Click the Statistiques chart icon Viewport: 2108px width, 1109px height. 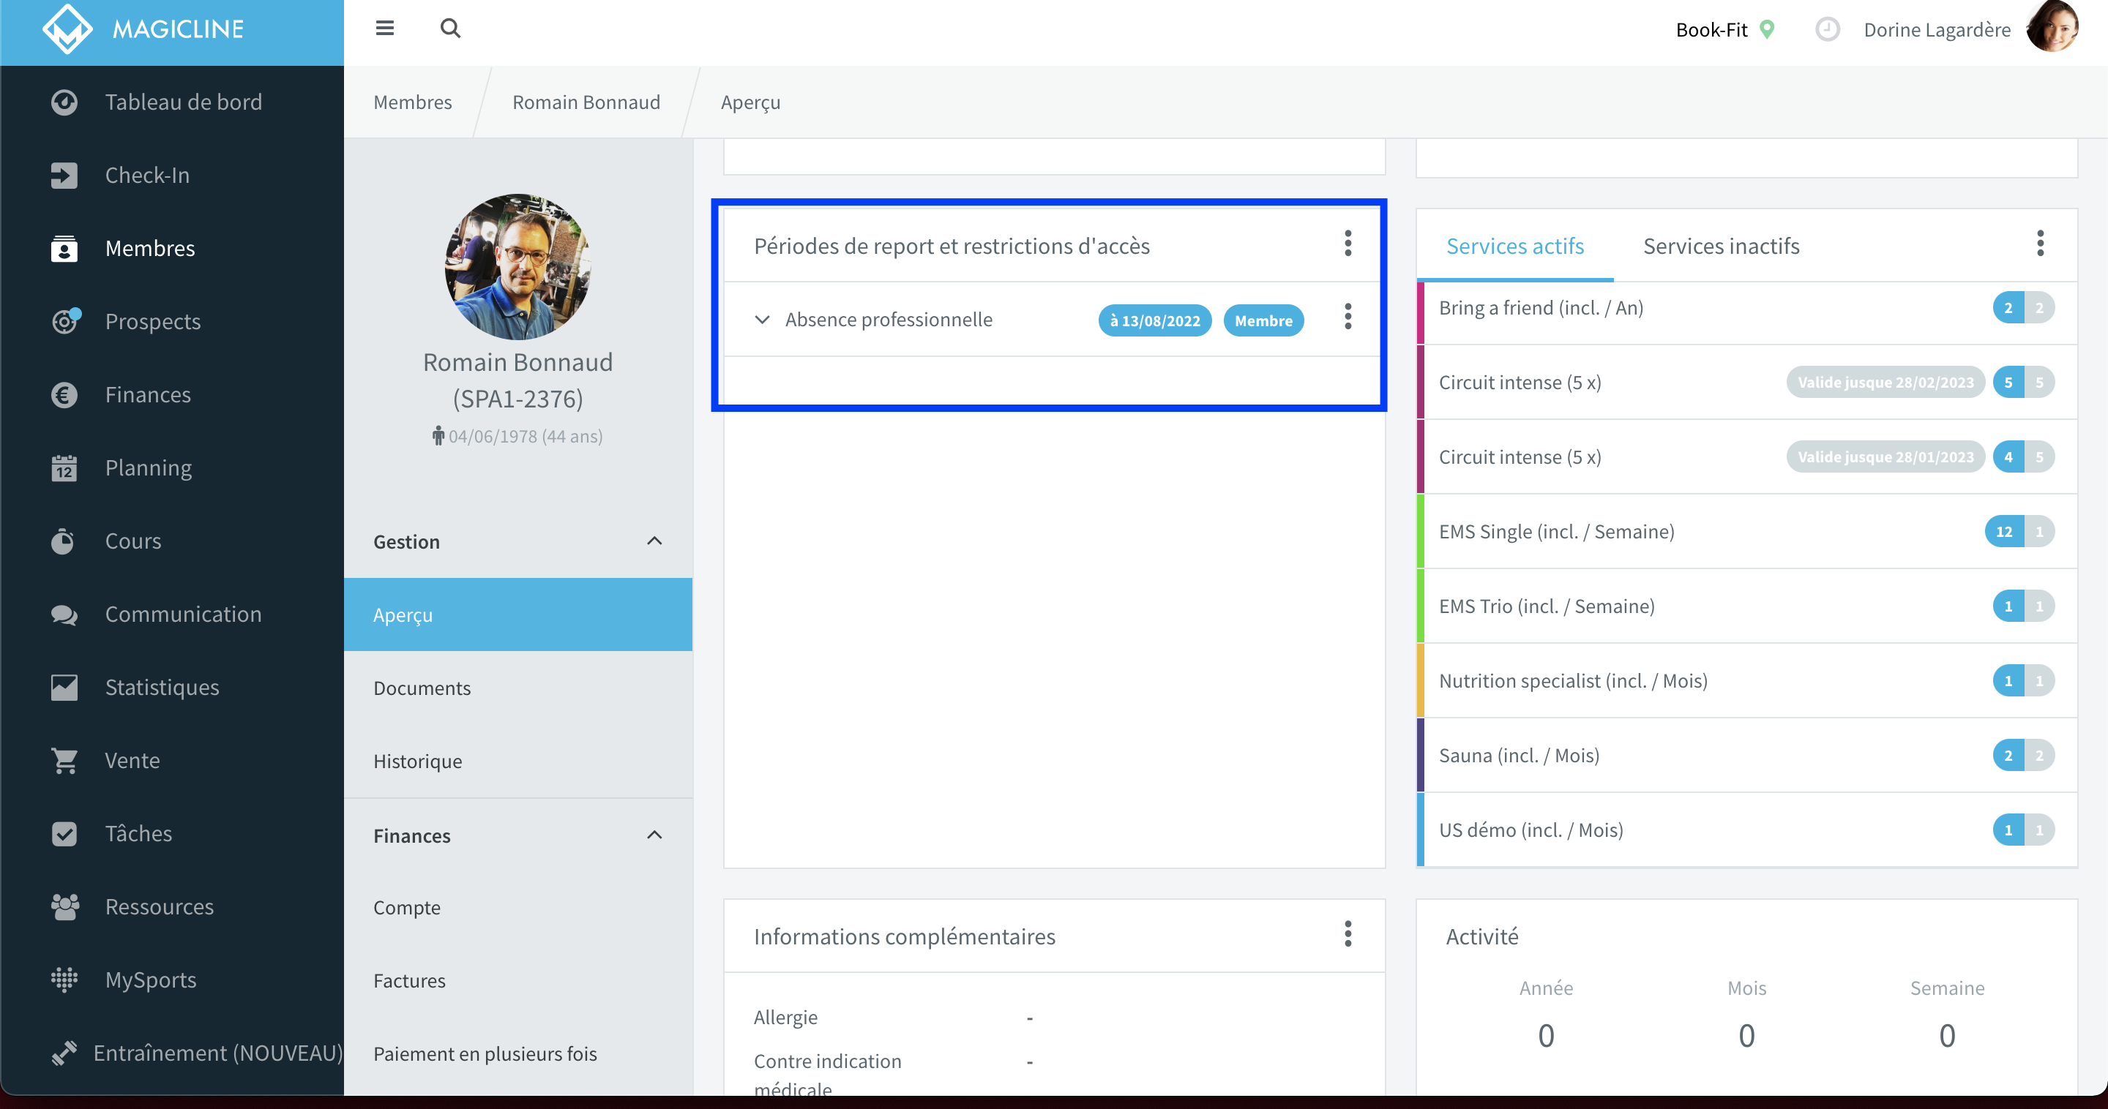pos(64,687)
